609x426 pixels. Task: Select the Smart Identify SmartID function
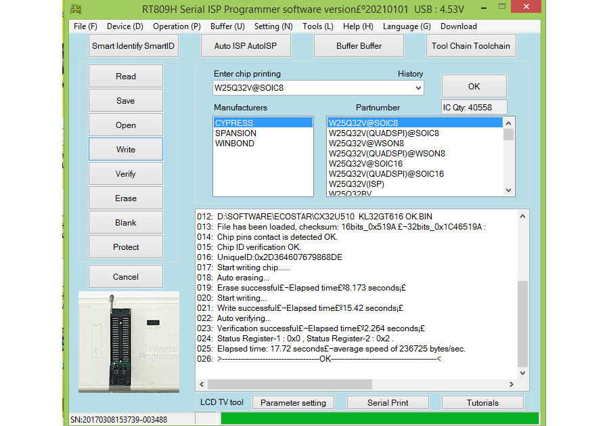click(133, 45)
